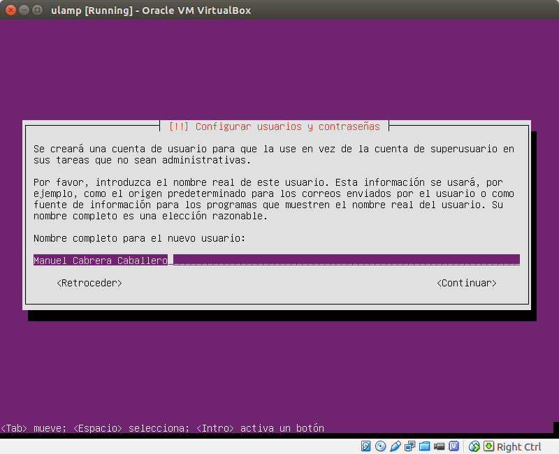Toggle the mouse integration indicator
559x454 pixels.
coord(475,446)
